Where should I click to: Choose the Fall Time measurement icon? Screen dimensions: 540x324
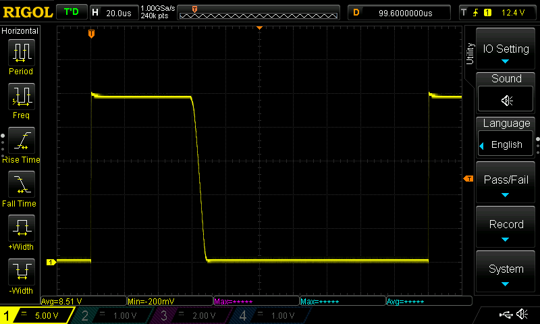pyautogui.click(x=20, y=185)
